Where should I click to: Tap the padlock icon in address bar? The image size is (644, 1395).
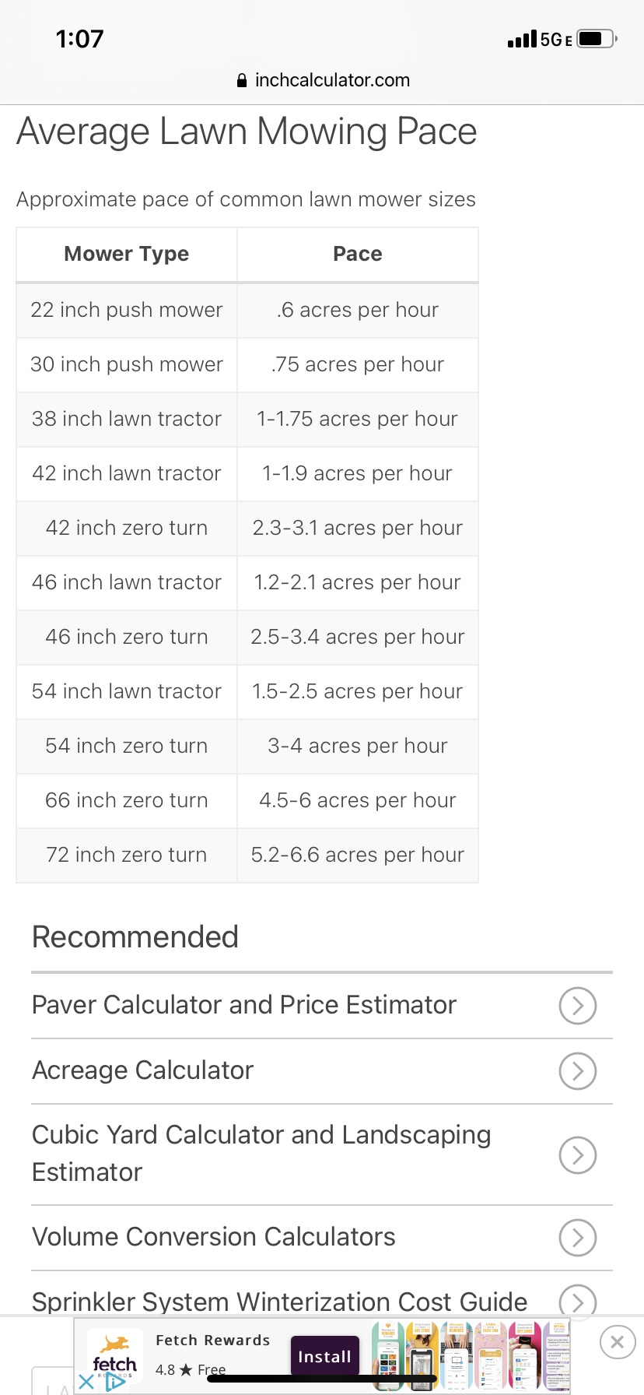[x=242, y=80]
